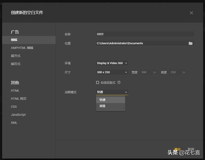Select HTML 网页 file type

(x=18, y=99)
